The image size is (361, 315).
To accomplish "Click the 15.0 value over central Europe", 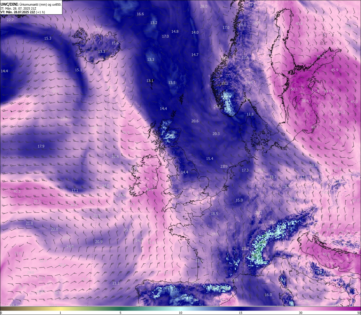I will tap(239, 200).
